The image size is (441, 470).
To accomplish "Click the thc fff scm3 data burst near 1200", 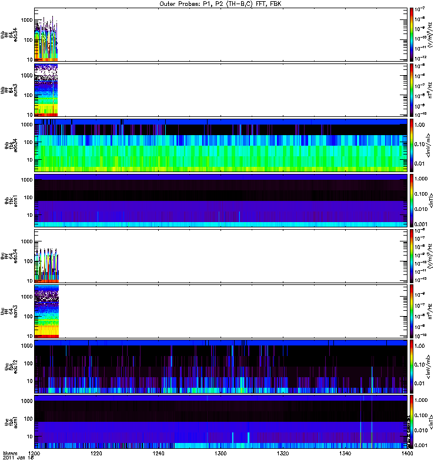I will click(46, 311).
